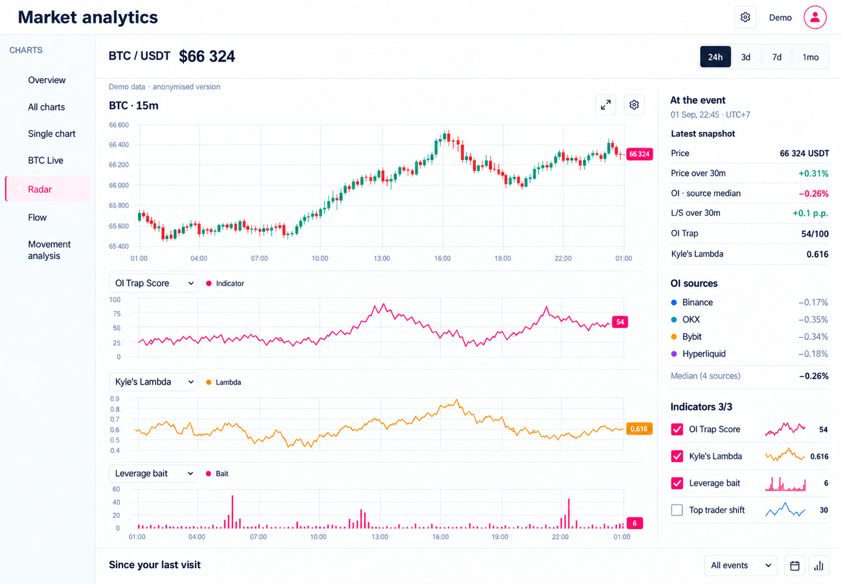841x584 pixels.
Task: Go to Overview in sidebar
Action: click(47, 80)
